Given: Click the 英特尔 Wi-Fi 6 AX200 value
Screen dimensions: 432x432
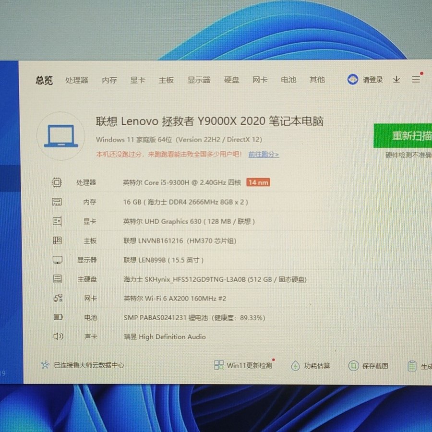Looking at the screenshot, I should [175, 299].
